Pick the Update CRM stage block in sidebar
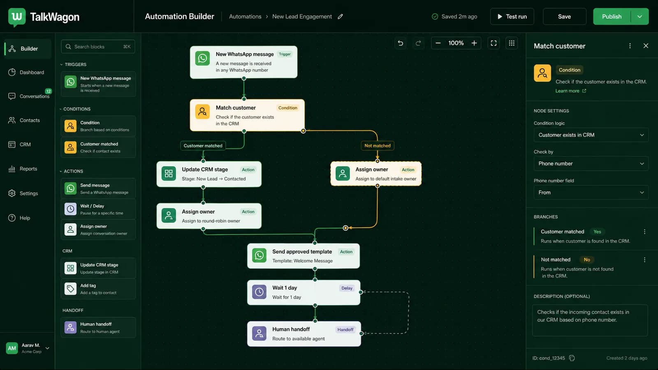This screenshot has height=370, width=658. [x=98, y=268]
